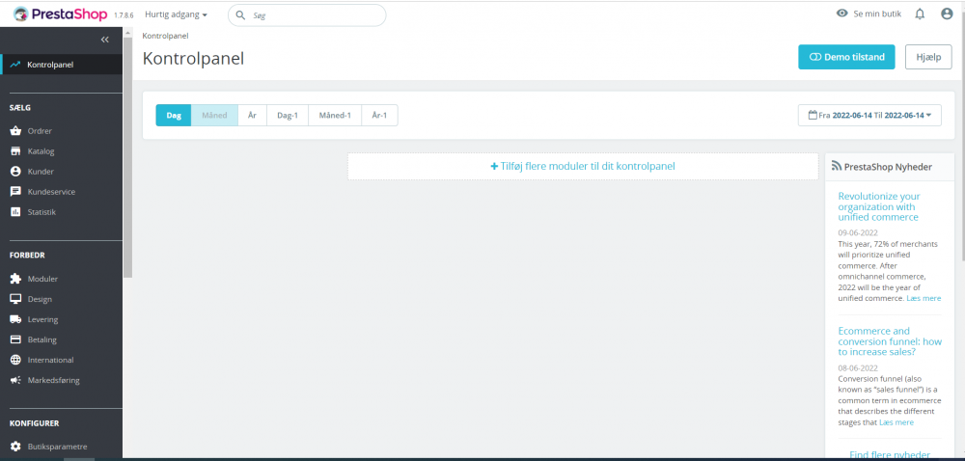This screenshot has height=461, width=965.
Task: Open Revolutionize your organization news headline
Action: pos(879,206)
